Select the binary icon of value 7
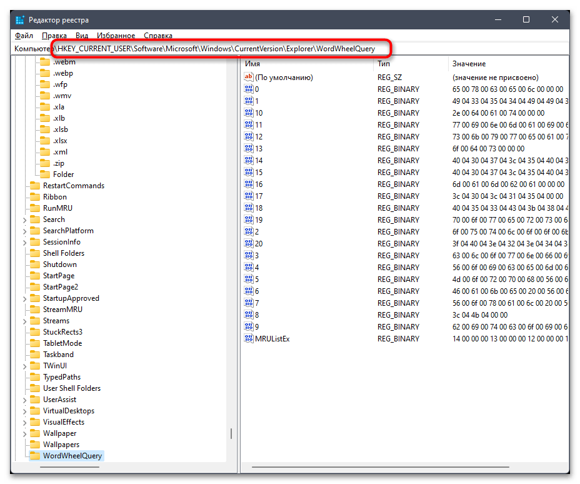Viewport: 580px width, 484px height. [249, 303]
